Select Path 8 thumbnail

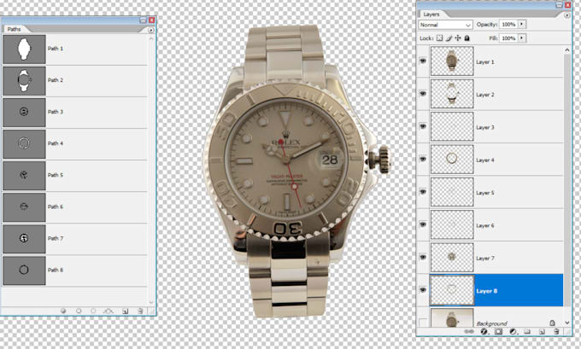point(24,270)
